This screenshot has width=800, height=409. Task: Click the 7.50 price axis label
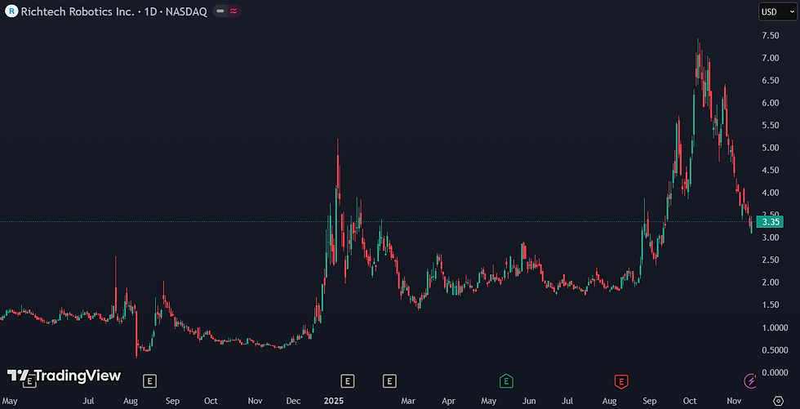point(771,36)
